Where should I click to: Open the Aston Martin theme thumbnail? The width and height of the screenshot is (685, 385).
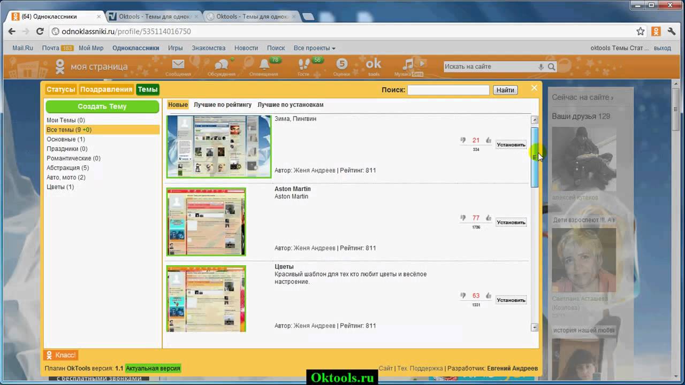[x=206, y=221]
